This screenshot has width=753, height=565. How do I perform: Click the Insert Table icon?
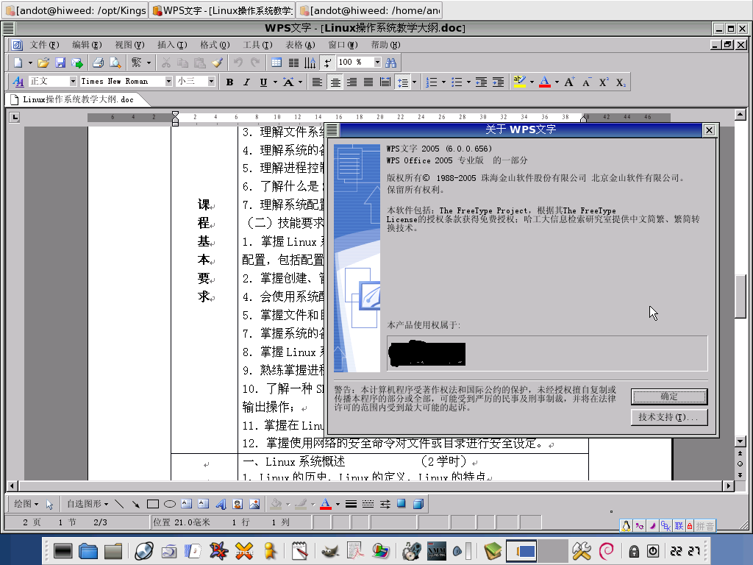(276, 63)
